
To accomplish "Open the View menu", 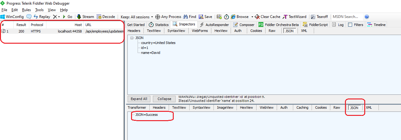I will pyautogui.click(x=52, y=10).
